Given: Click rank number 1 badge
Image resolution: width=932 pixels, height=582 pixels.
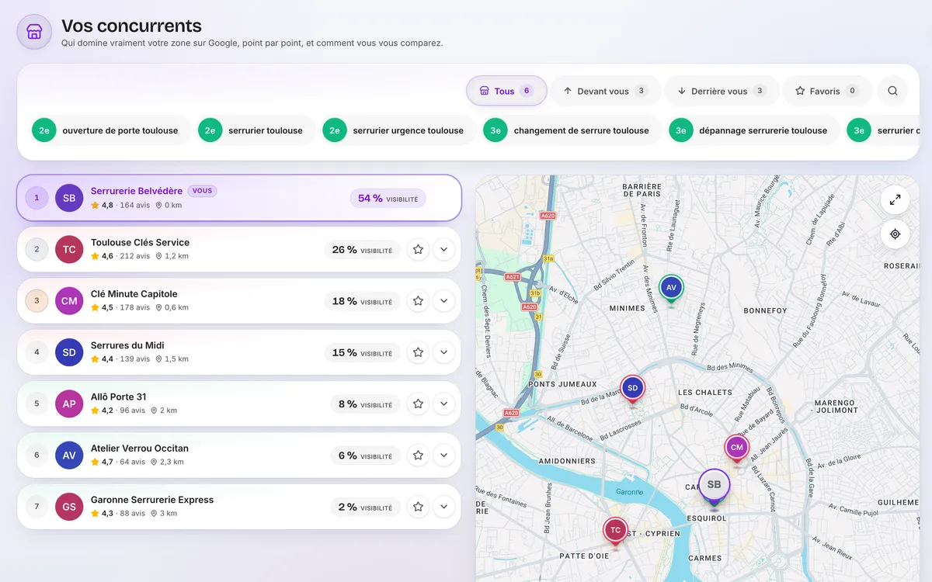Looking at the screenshot, I should click(37, 198).
